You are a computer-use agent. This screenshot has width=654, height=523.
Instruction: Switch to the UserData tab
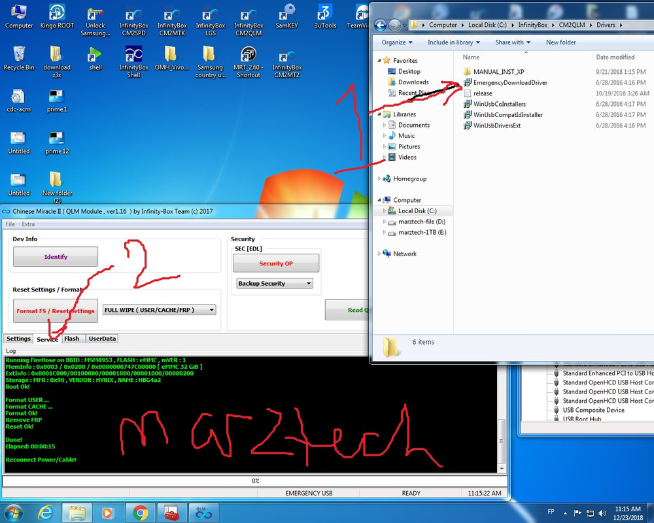point(102,339)
